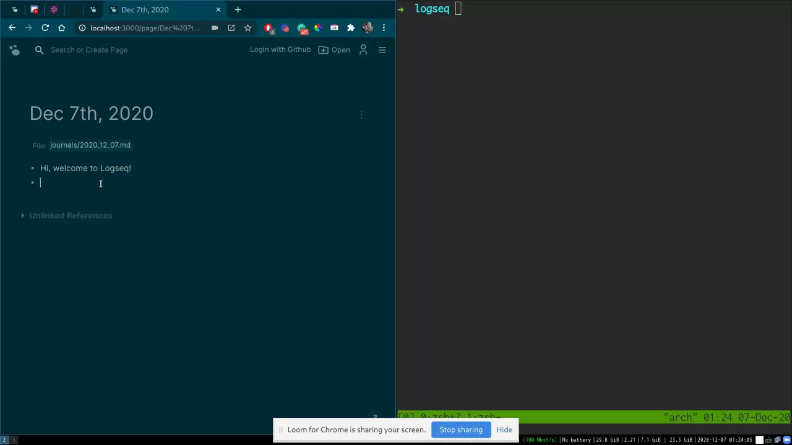Screen dimensions: 792x445
Task: Click the Open folder button
Action: 334,49
